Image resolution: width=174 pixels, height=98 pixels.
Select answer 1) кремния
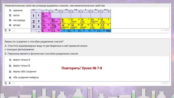[x=16, y=10]
